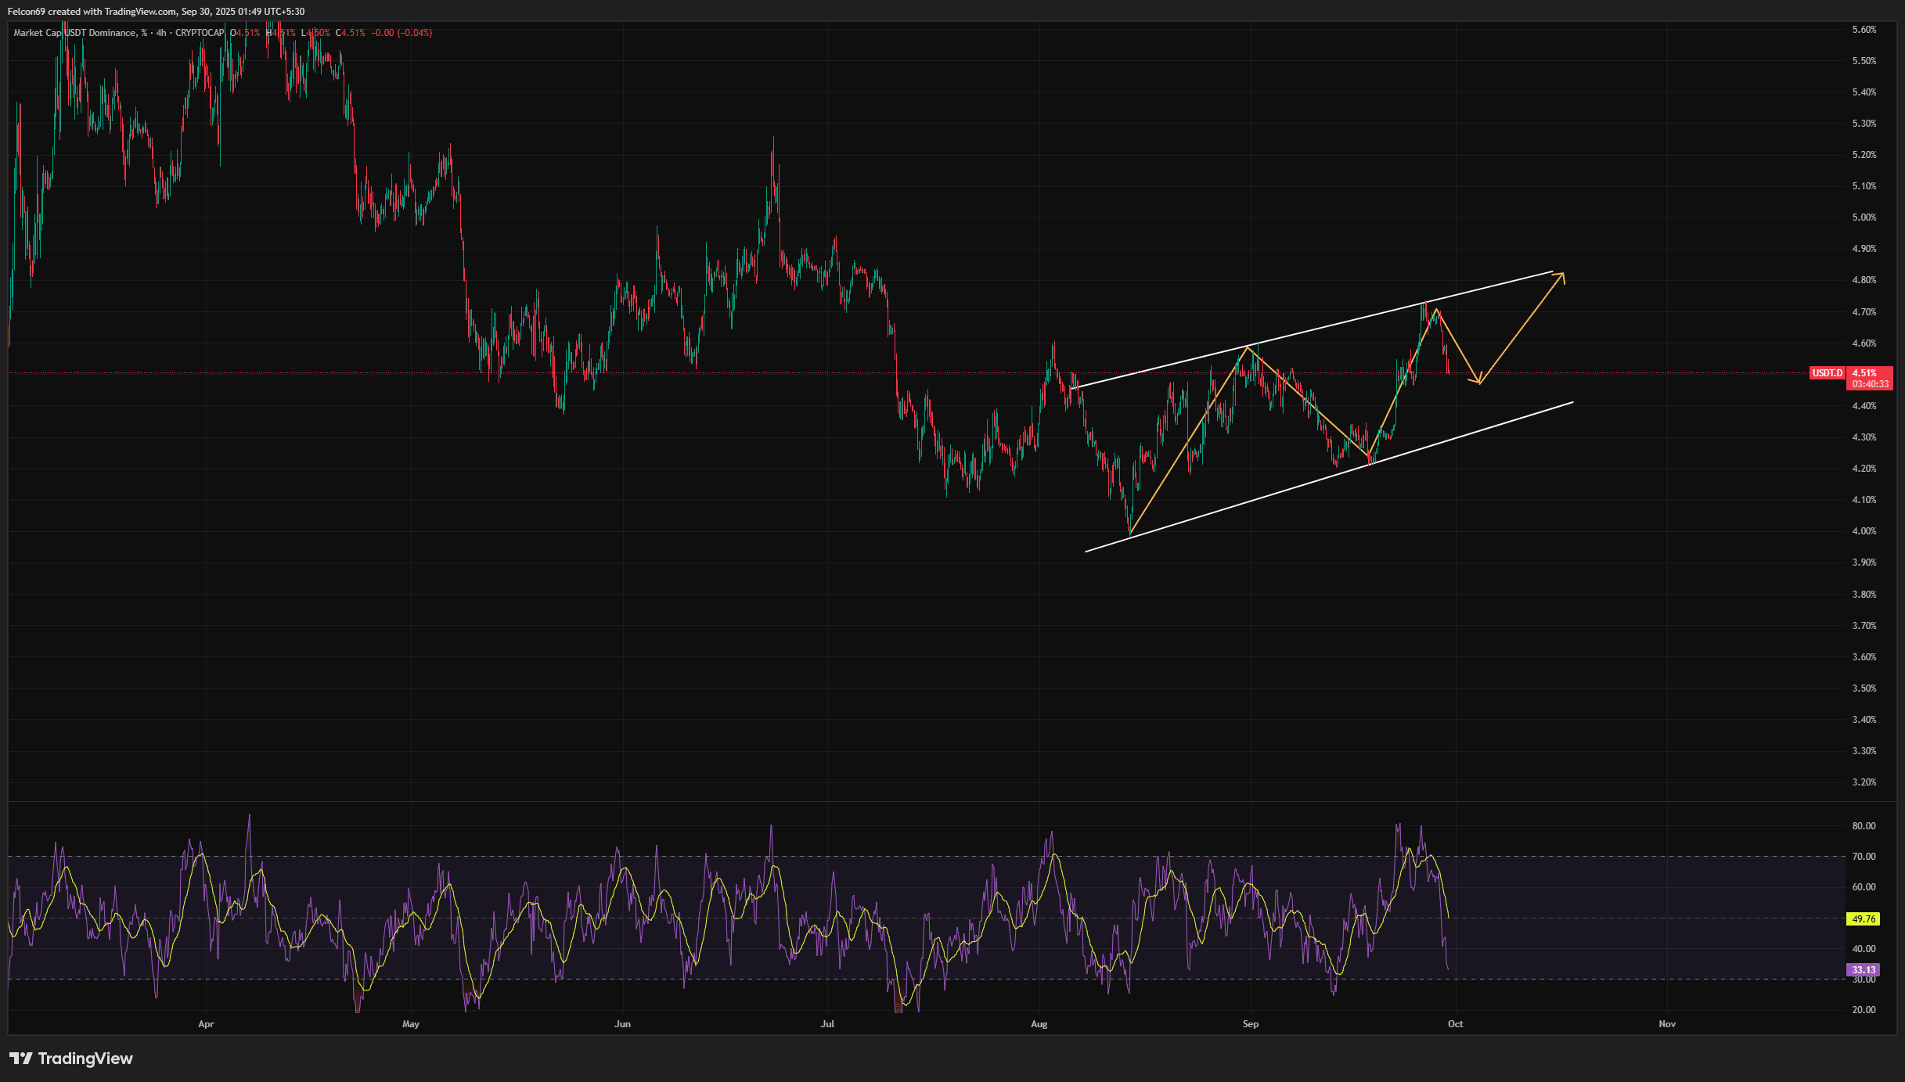
Task: Click the red USDT.D price tag
Action: (1827, 373)
